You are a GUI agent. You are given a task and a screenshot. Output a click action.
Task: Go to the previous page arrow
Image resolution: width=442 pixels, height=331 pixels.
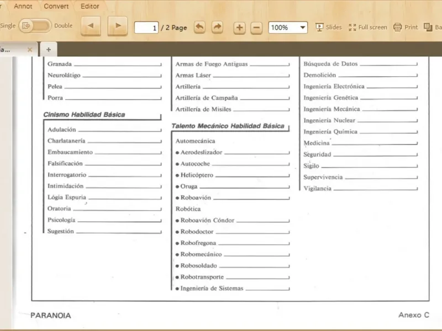91,26
